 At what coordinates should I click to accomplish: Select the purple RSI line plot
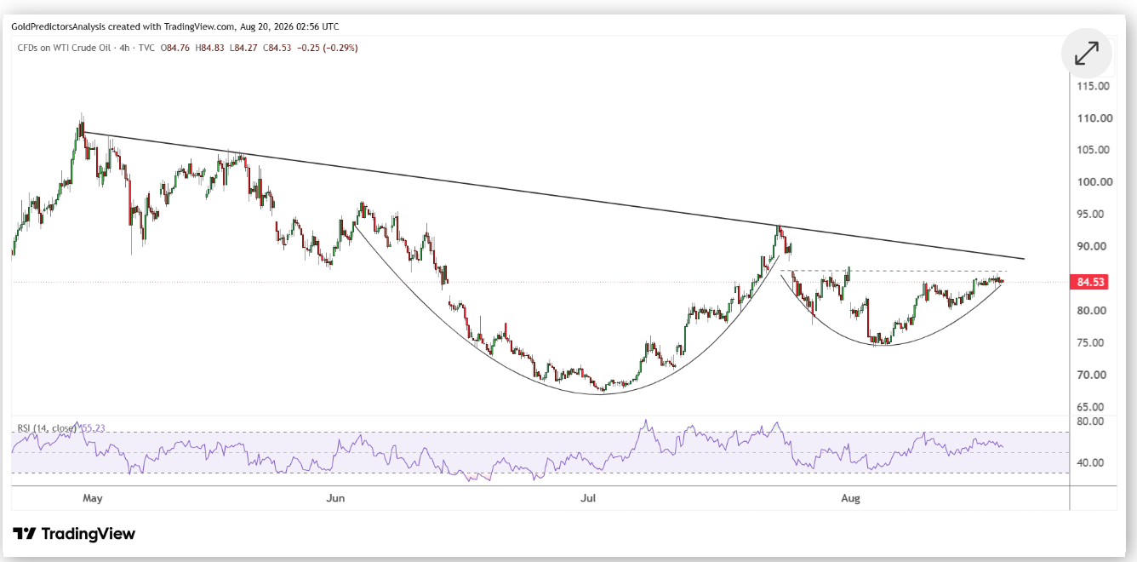507,451
